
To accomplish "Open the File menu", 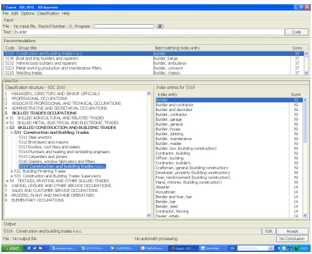I will point(6,13).
